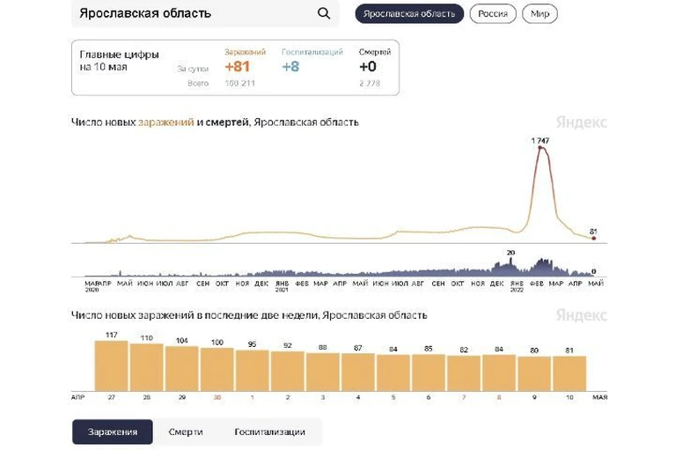675x450 pixels.
Task: Click the +81 daily infections figure
Action: click(238, 67)
